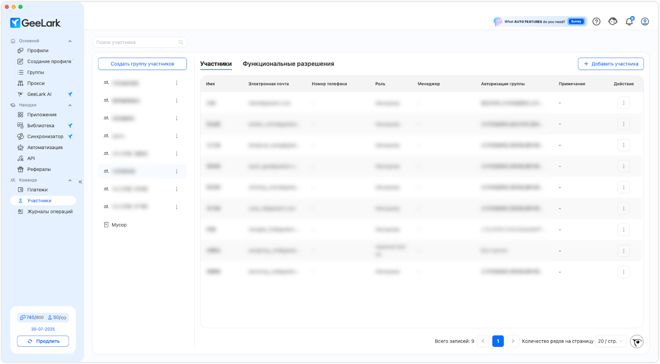Click the 745/800 profiles counter
This screenshot has height=364, width=660.
click(32, 317)
